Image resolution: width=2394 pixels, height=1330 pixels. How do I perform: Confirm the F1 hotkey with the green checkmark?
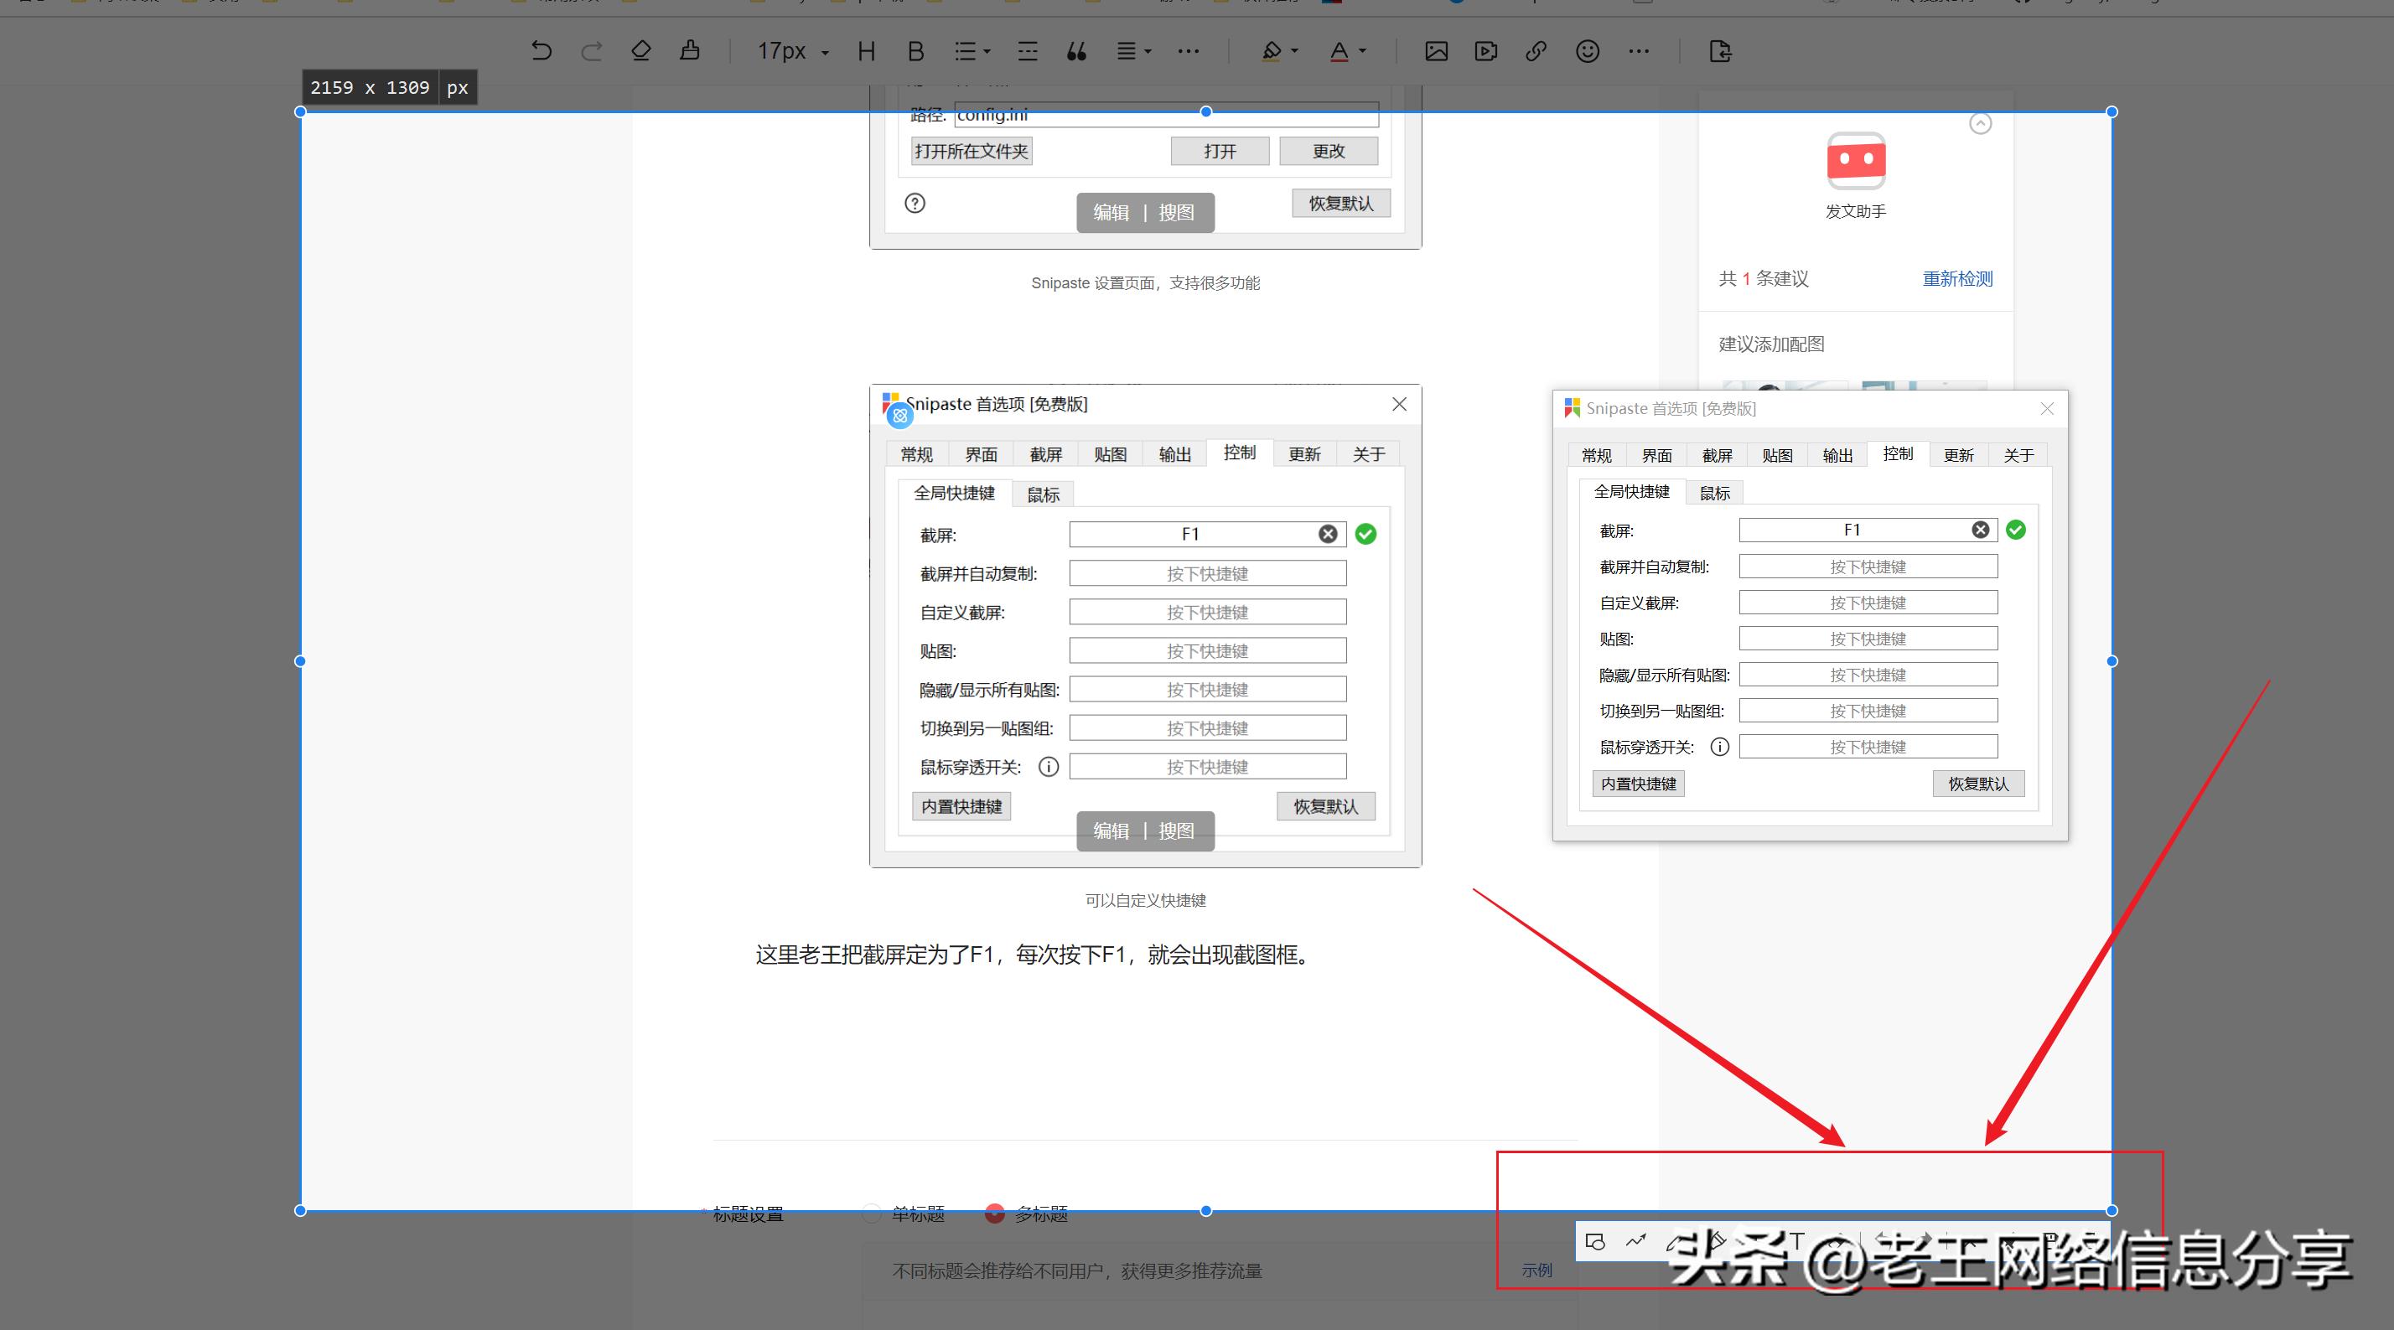tap(1365, 534)
